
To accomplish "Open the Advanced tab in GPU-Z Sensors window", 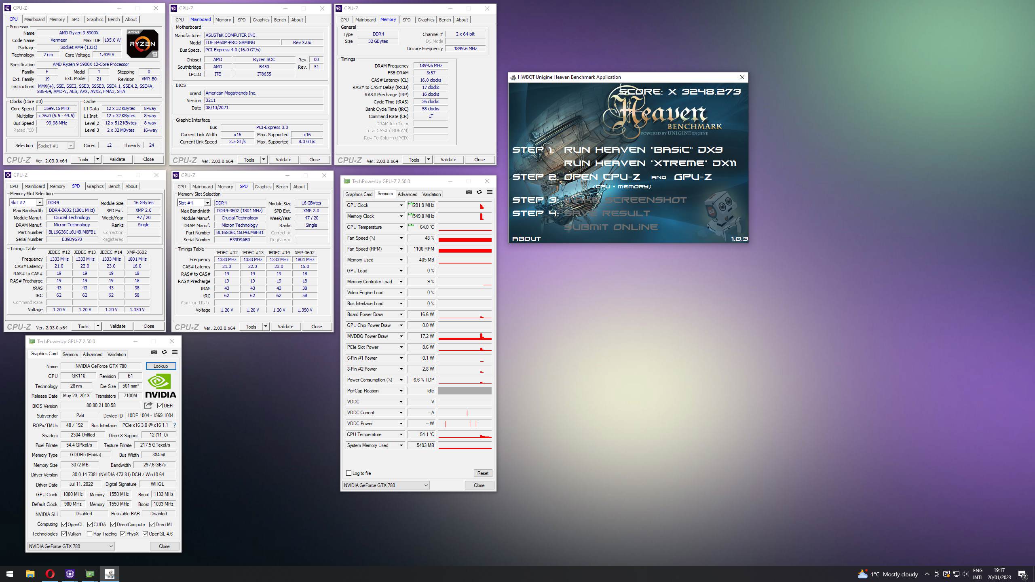I will click(x=408, y=194).
